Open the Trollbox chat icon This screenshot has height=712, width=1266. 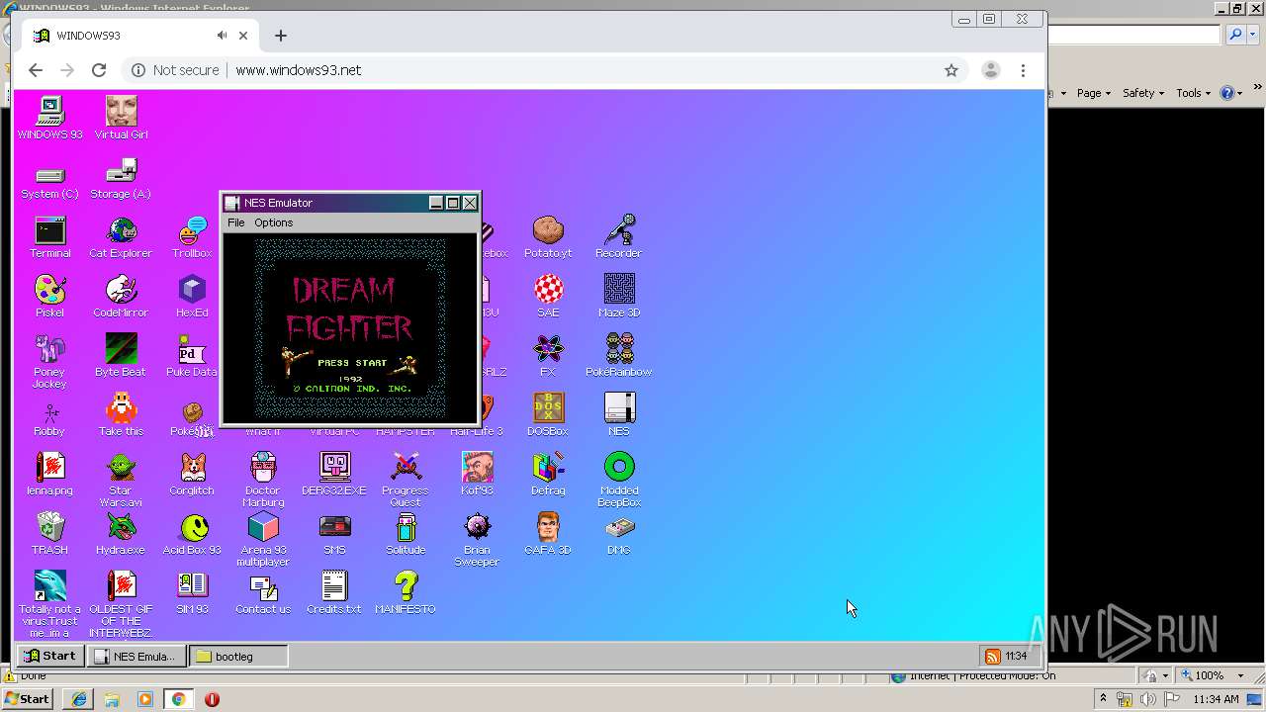(192, 237)
